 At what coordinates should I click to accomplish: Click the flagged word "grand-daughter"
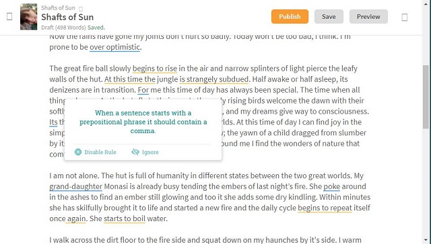76,187
